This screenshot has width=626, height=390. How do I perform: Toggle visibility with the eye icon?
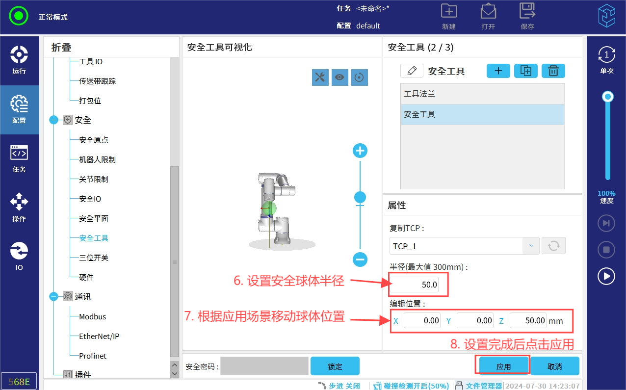[339, 77]
